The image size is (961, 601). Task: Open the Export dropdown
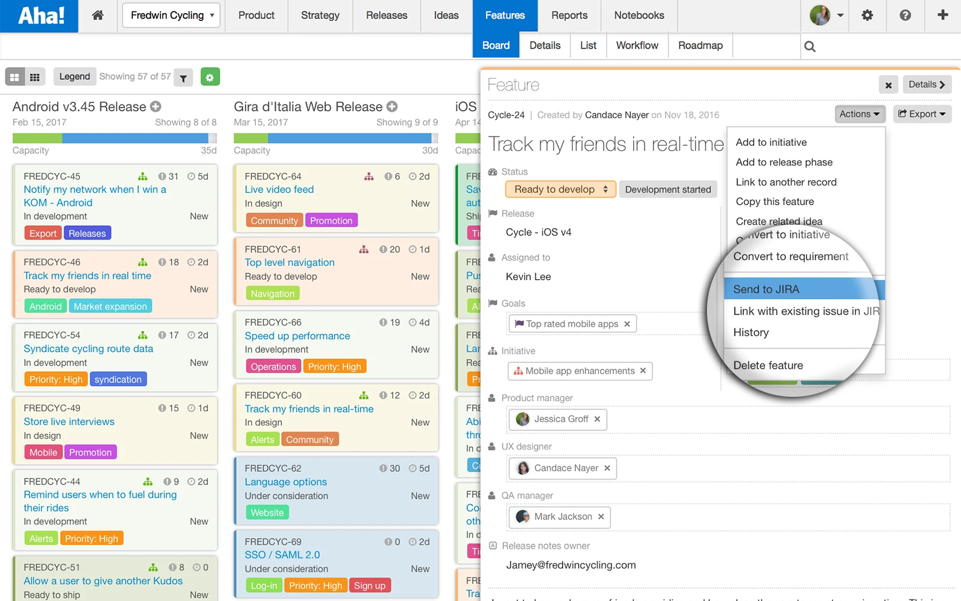point(921,114)
